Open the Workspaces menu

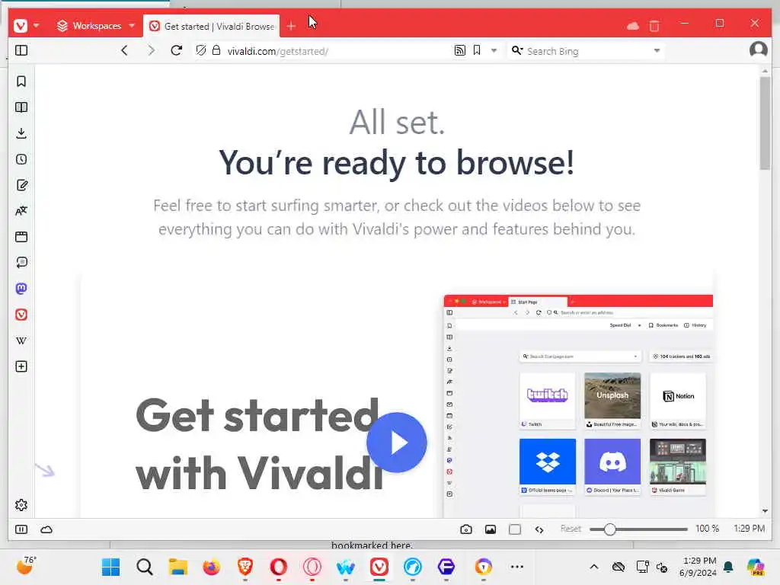[x=96, y=26]
